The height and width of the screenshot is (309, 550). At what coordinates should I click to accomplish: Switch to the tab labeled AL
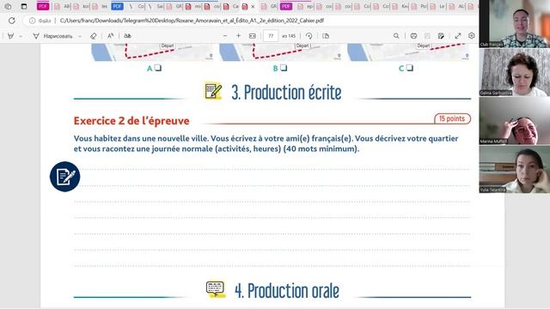456,6
